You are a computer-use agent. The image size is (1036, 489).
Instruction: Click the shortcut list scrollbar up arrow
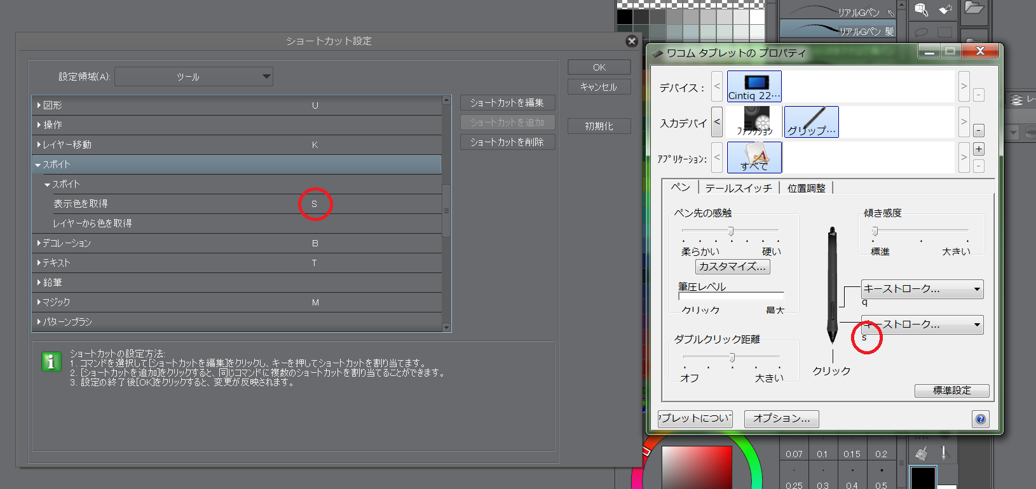tap(447, 100)
